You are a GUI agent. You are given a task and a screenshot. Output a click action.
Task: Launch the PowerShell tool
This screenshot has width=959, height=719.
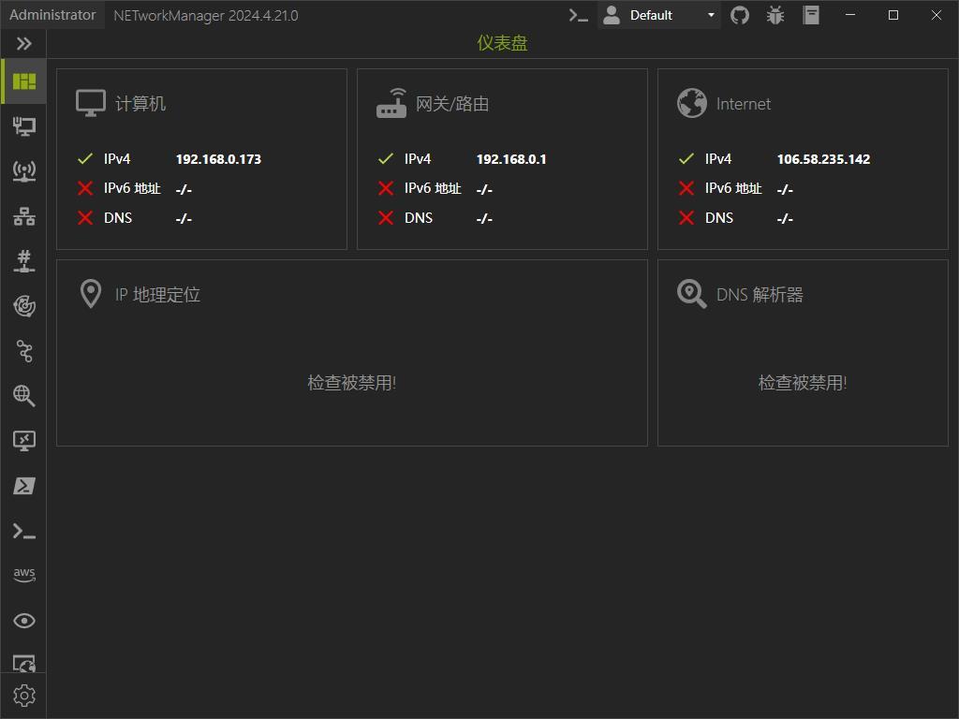point(23,486)
